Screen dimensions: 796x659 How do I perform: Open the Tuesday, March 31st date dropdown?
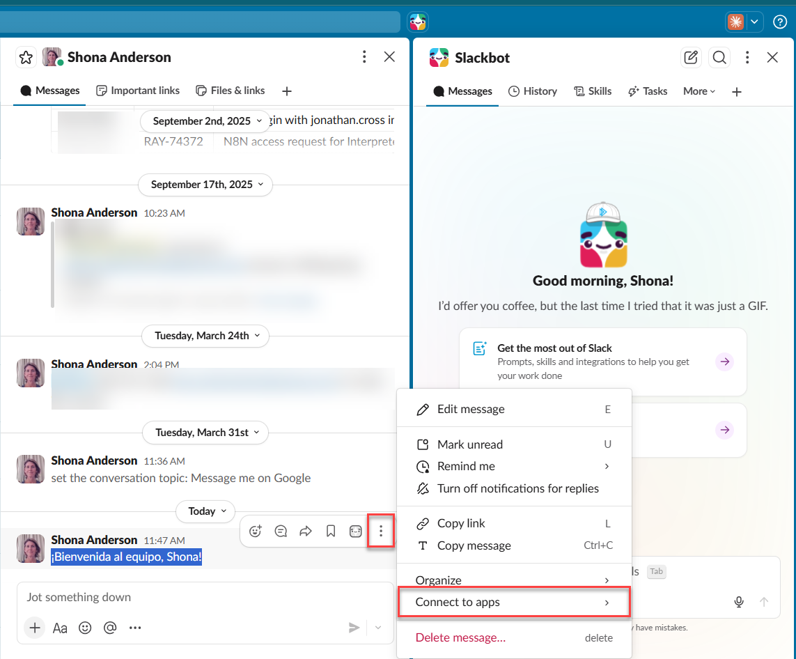(205, 433)
